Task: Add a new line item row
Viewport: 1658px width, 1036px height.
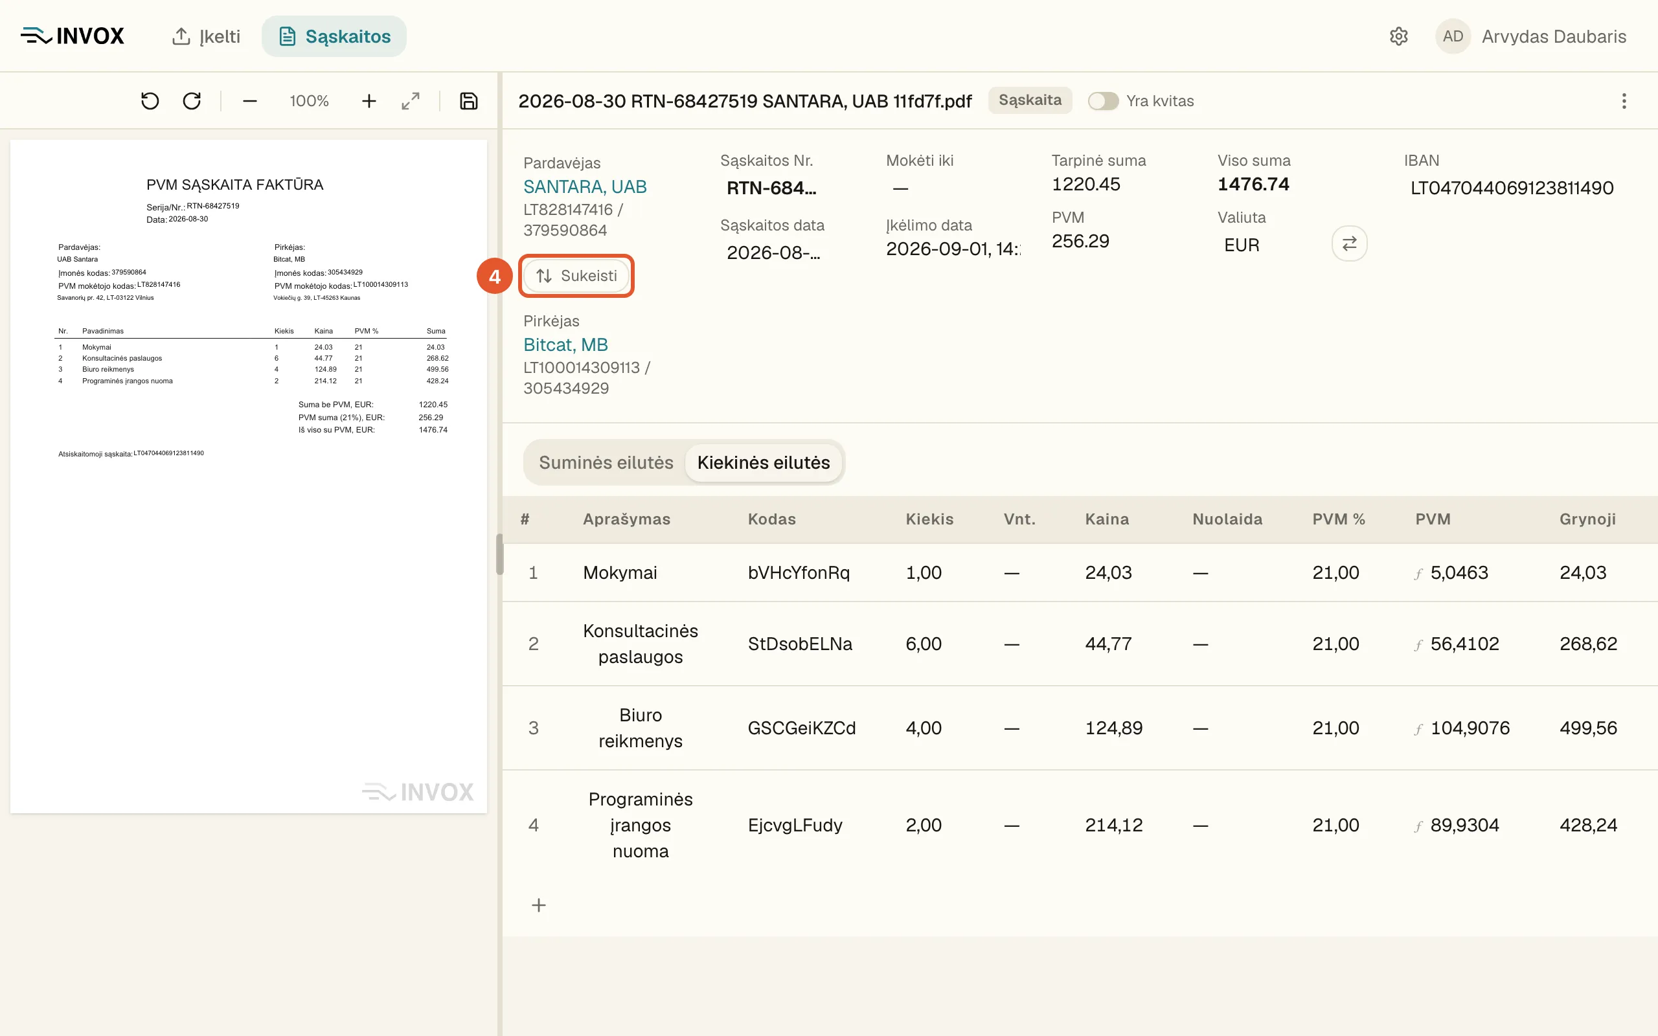Action: (539, 905)
